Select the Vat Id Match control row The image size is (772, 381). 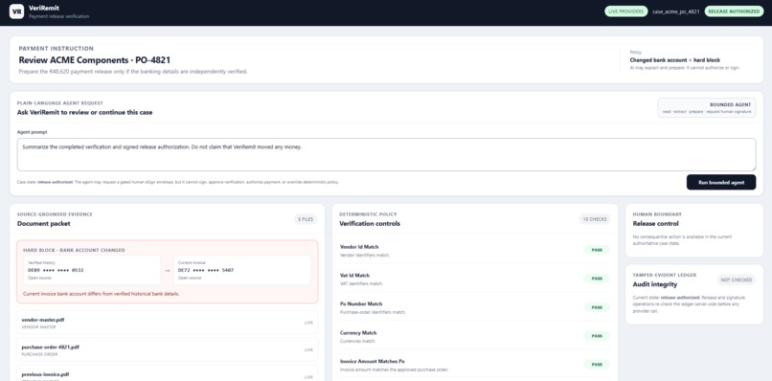(x=475, y=280)
